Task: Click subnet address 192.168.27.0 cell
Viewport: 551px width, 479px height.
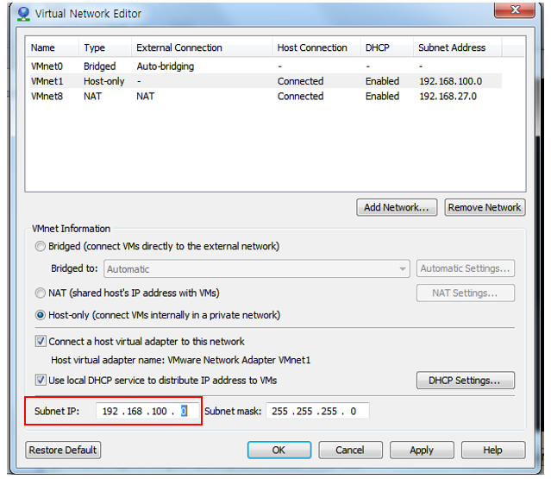Action: [448, 97]
